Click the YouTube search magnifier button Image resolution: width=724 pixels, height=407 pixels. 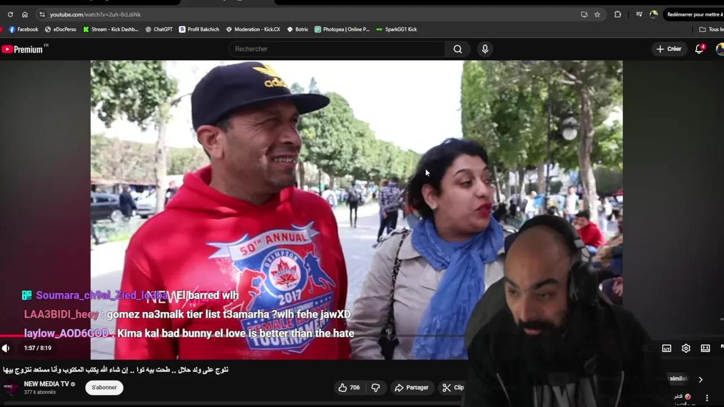click(458, 49)
